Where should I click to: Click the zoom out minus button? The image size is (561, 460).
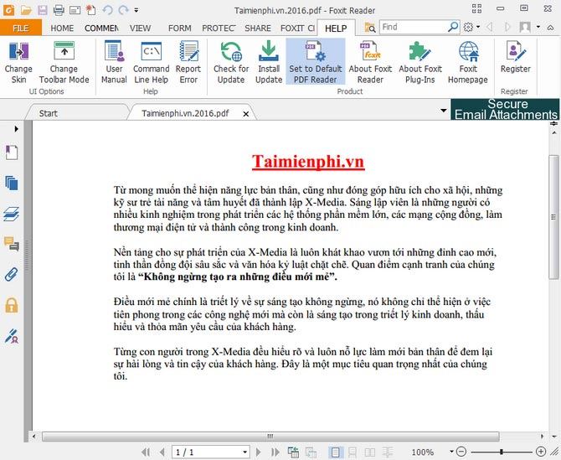461,452
